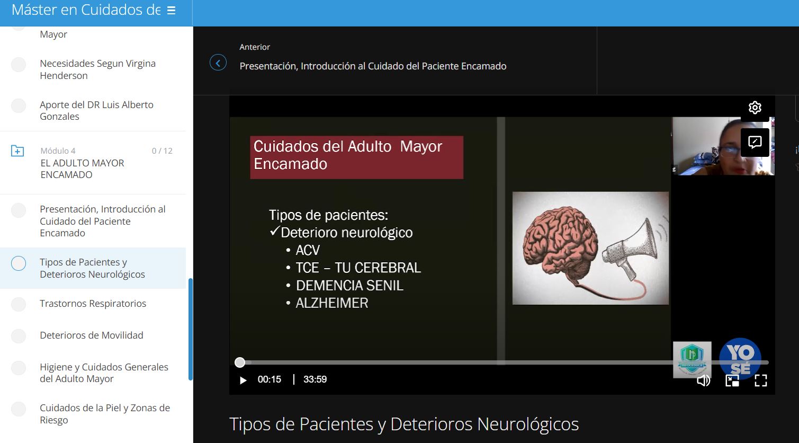Toggle the sidebar hamburger menu
Image resolution: width=799 pixels, height=443 pixels.
point(171,11)
